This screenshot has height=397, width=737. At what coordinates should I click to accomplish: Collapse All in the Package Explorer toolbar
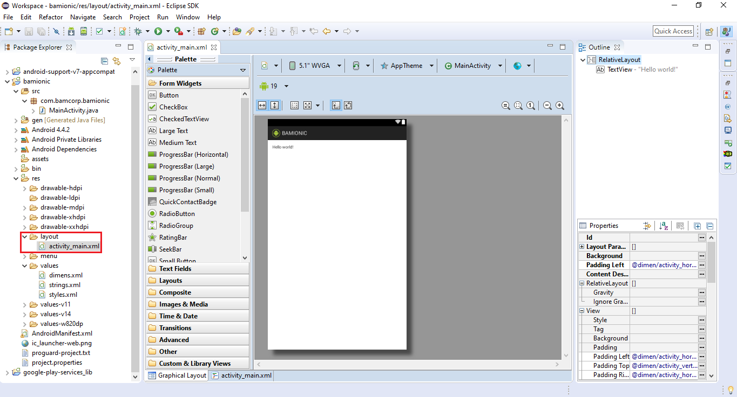pos(105,61)
